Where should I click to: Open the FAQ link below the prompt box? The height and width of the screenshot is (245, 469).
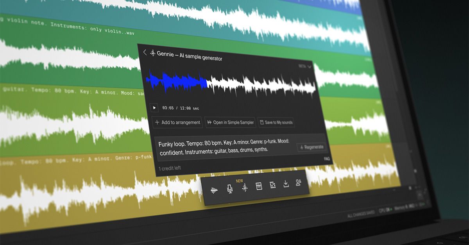[x=327, y=159]
